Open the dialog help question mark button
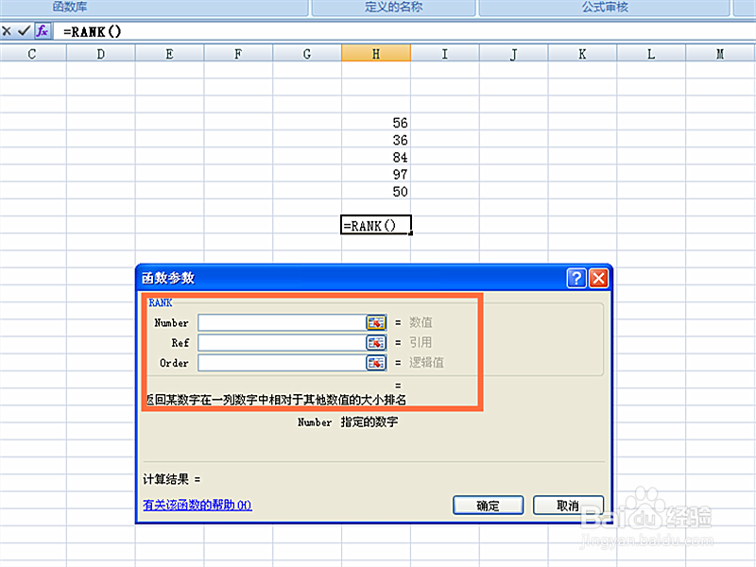This screenshot has height=567, width=756. (x=576, y=278)
